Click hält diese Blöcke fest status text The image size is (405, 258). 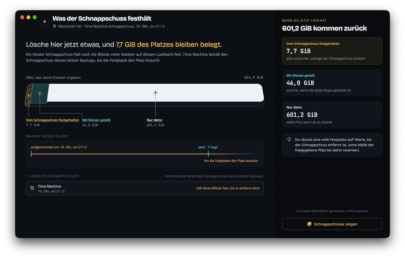point(228,188)
